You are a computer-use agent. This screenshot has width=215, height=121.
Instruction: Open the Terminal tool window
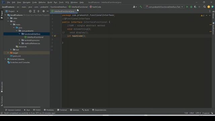[x=62, y=110]
